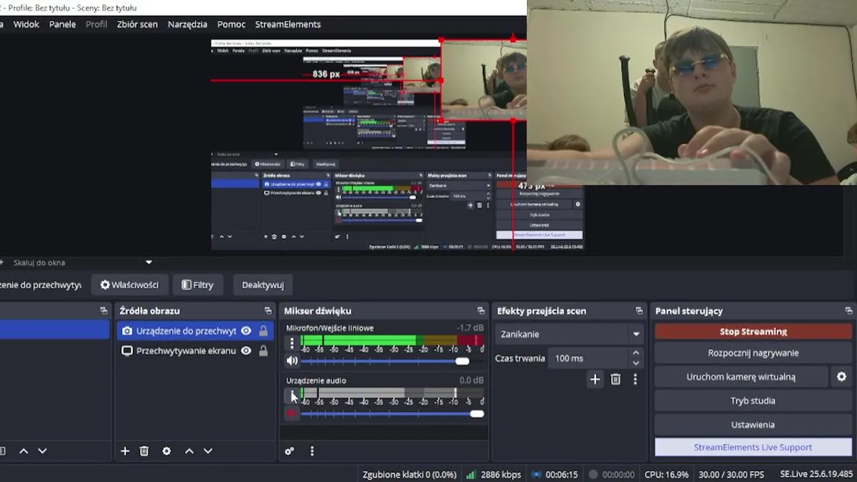Viewport: 857px width, 482px height.
Task: Open Mikrofon/Wejście liniowe options dots
Action: [x=292, y=343]
